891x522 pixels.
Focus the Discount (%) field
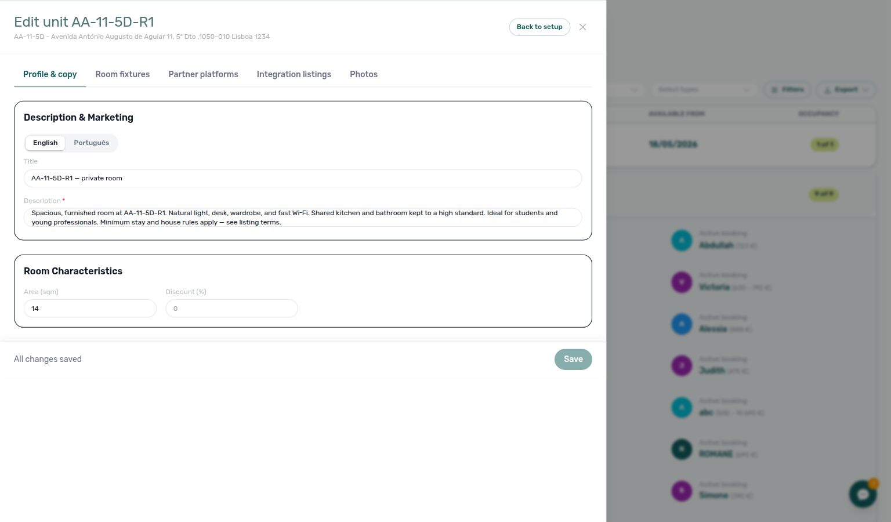tap(232, 309)
